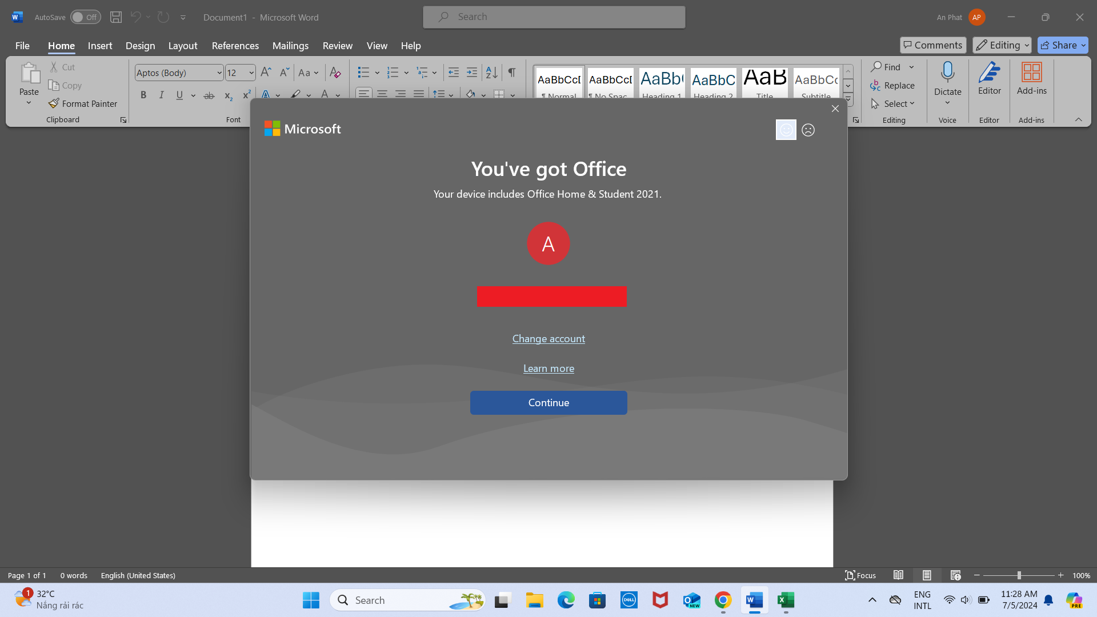Sort paragraph text icon
Image resolution: width=1097 pixels, height=617 pixels.
point(491,73)
